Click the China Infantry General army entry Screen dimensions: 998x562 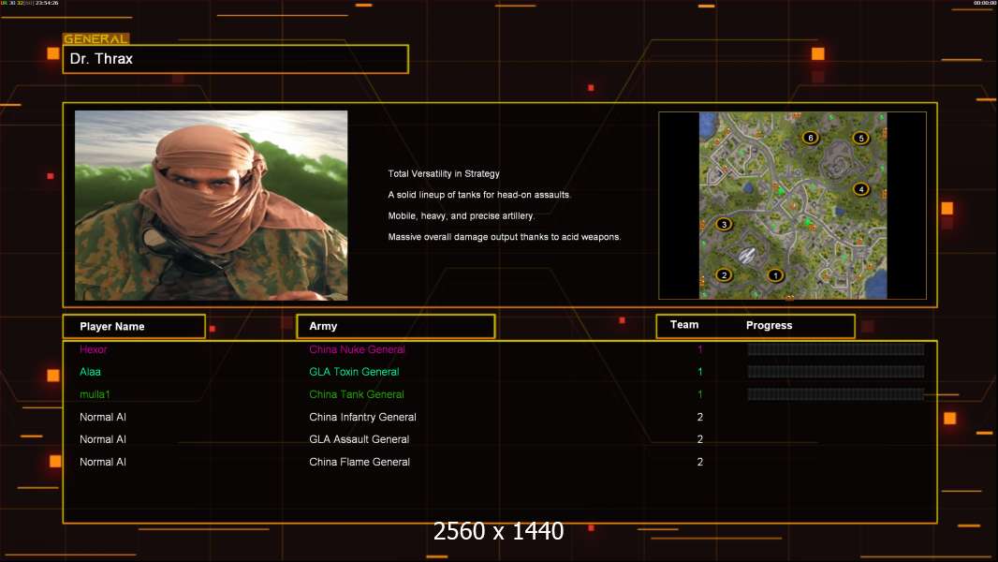click(x=362, y=417)
